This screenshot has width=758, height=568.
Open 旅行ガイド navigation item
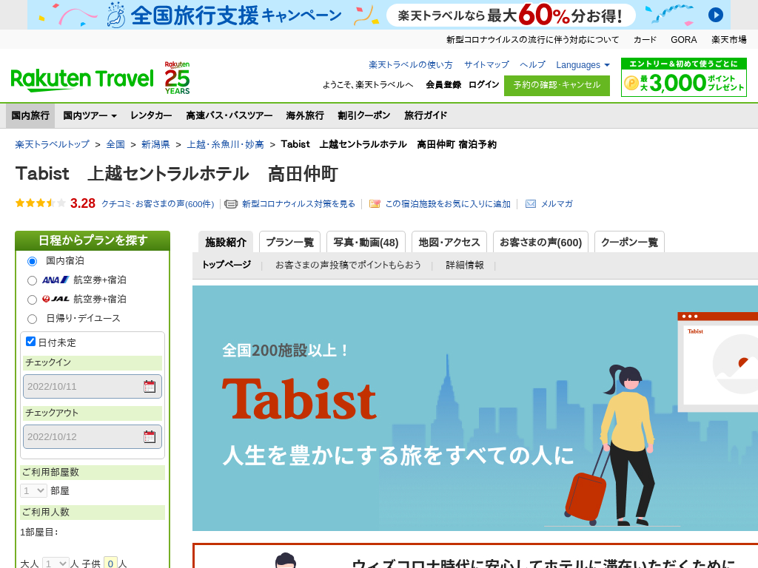(426, 115)
